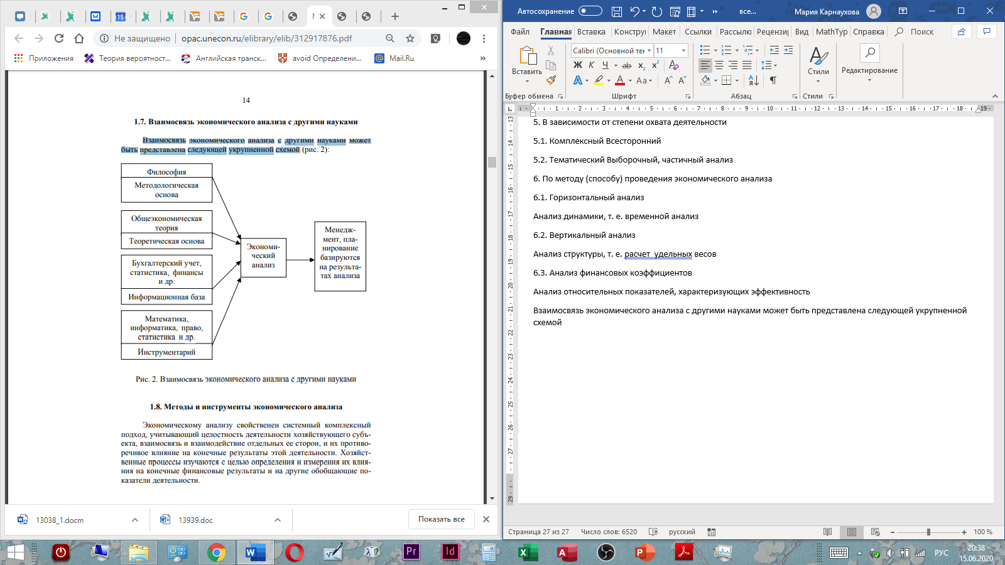Show paragraph marks with the ¶ icon
The width and height of the screenshot is (1005, 565).
coord(773,80)
